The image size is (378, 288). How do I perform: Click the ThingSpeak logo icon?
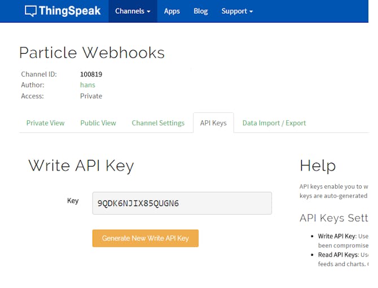(30, 11)
